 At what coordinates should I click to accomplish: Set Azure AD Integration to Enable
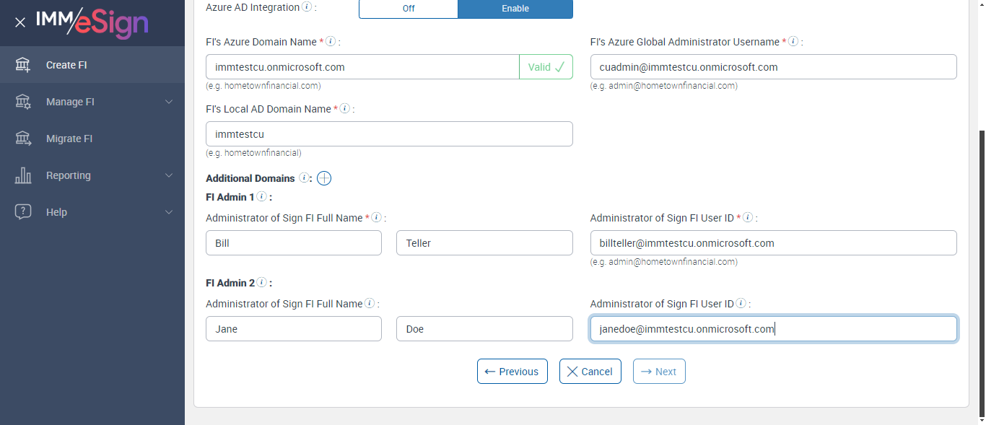tap(515, 9)
